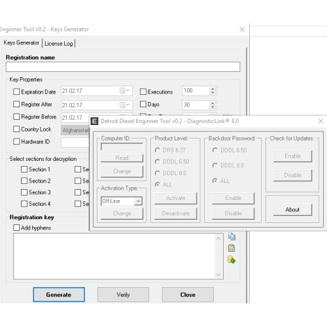The width and height of the screenshot is (327, 327).
Task: Click scroll-down arrow of registration key box
Action: click(x=218, y=275)
